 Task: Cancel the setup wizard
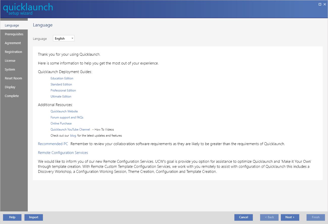(243, 217)
